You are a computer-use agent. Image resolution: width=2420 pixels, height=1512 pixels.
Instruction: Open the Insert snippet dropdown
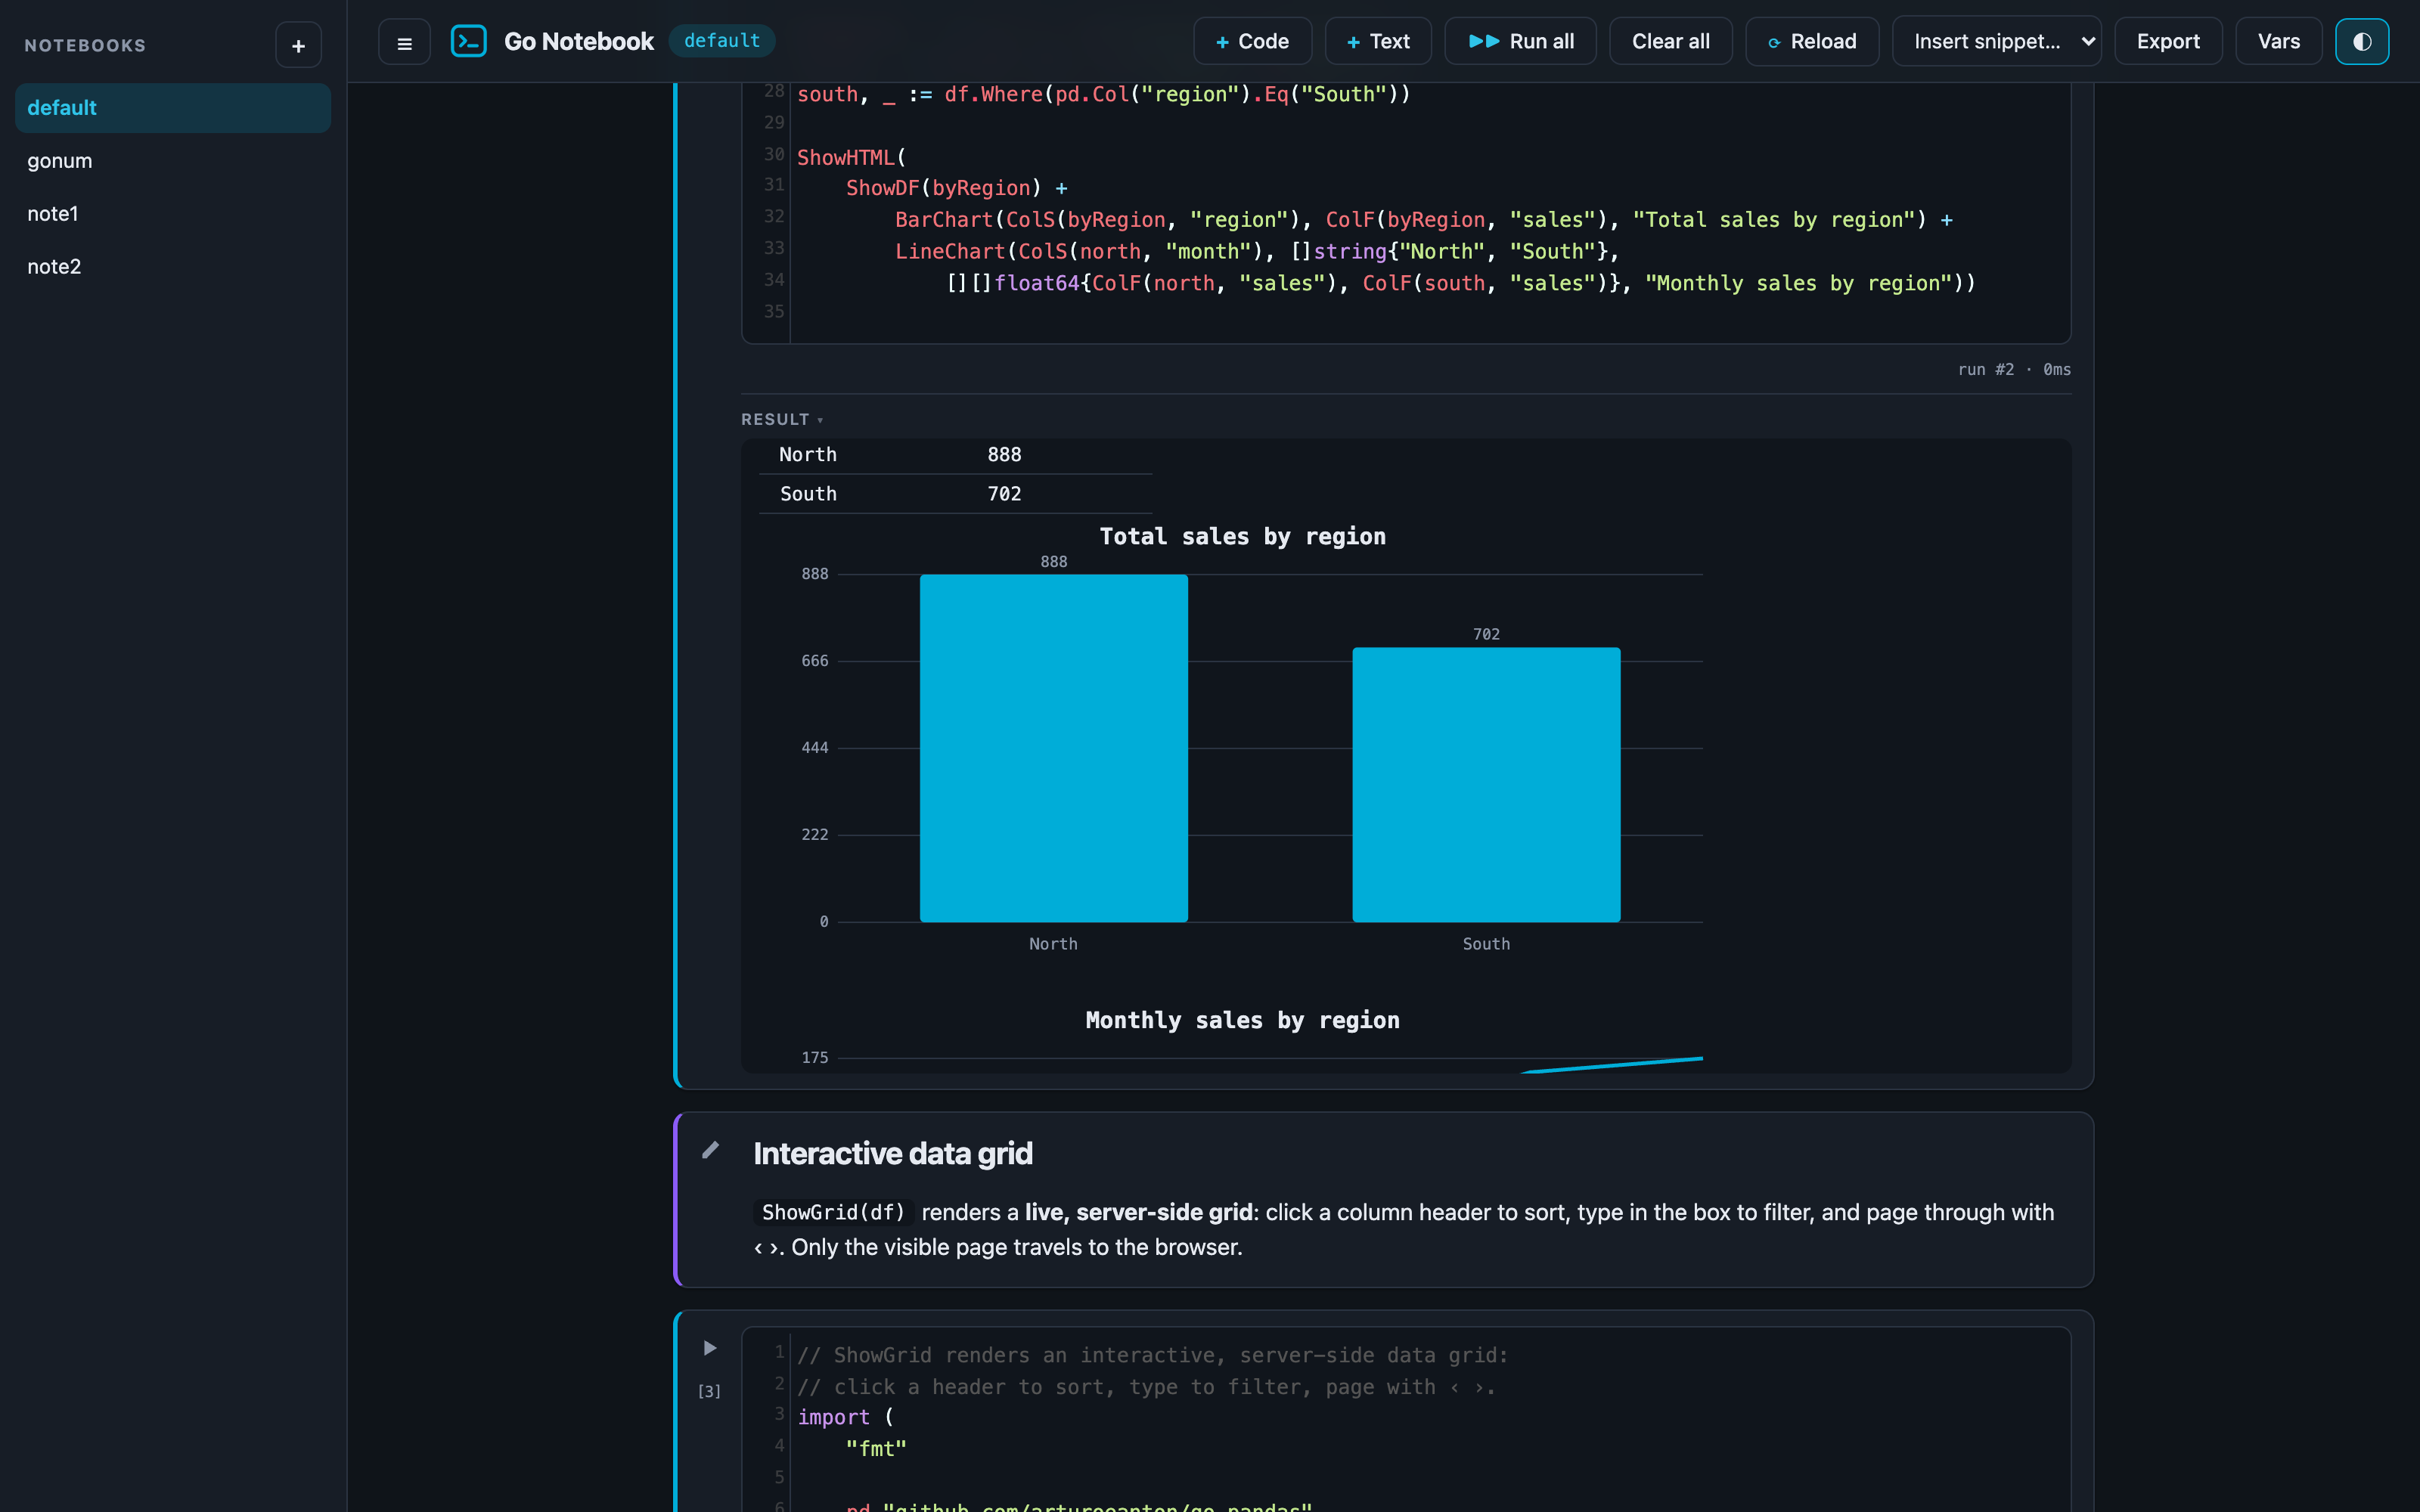[1996, 42]
